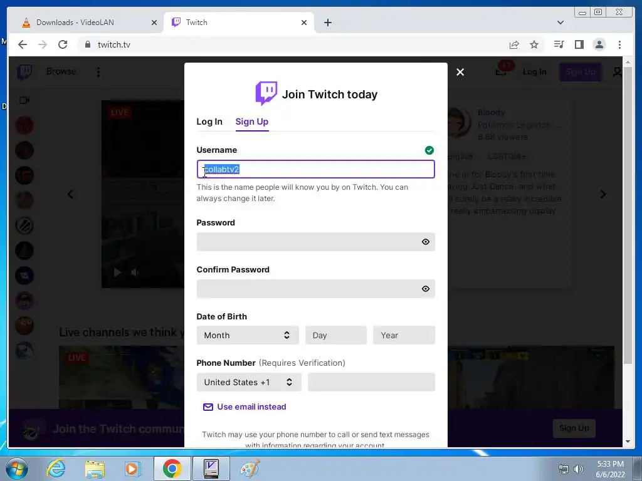Open Browse in the Twitch header
The height and width of the screenshot is (481, 642).
pyautogui.click(x=61, y=71)
